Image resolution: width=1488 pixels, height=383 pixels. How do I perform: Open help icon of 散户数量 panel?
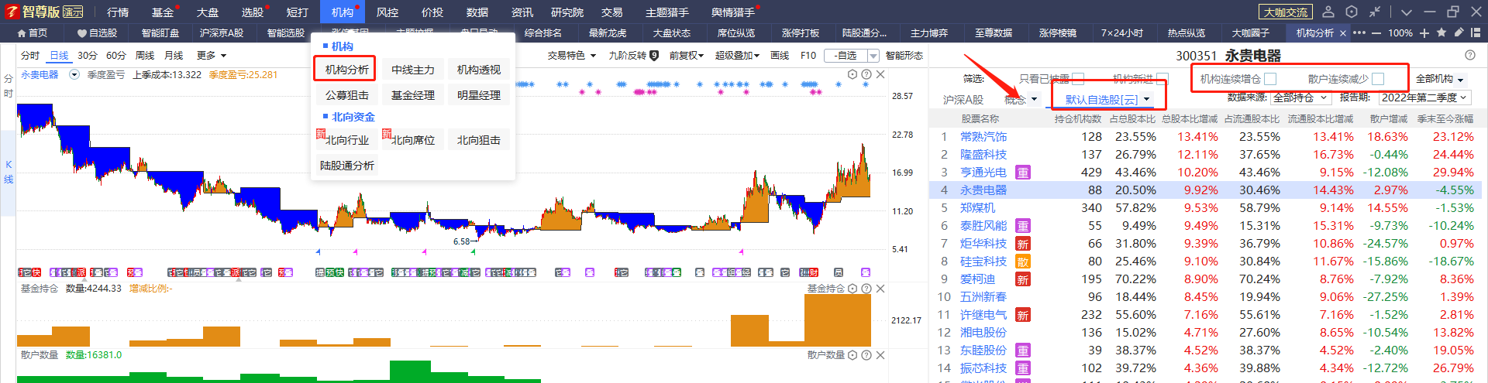866,355
